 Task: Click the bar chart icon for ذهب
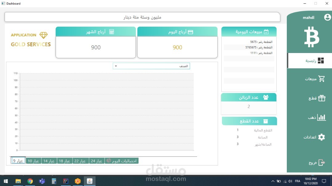(x=322, y=117)
